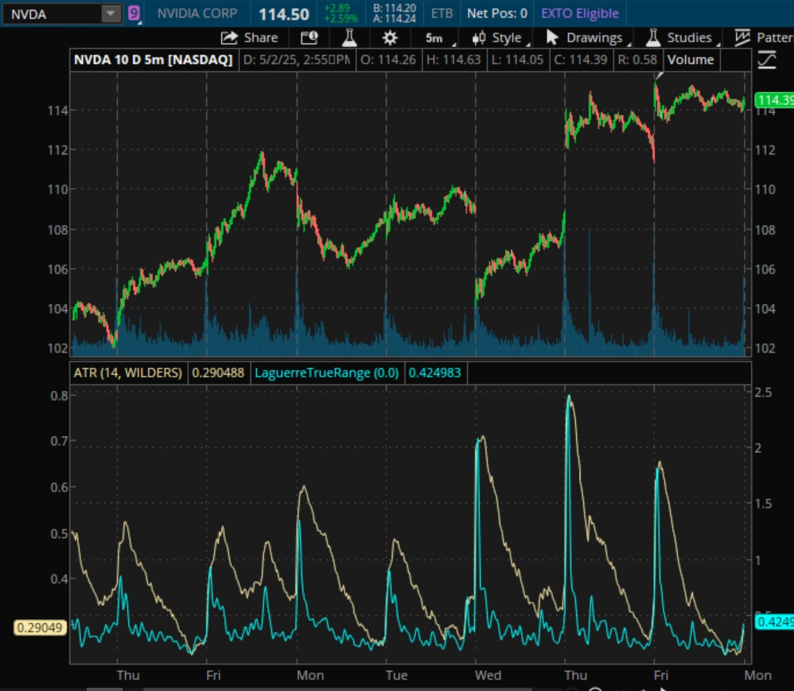Click the green 114.39 price bubble
The width and height of the screenshot is (794, 691).
tap(775, 100)
